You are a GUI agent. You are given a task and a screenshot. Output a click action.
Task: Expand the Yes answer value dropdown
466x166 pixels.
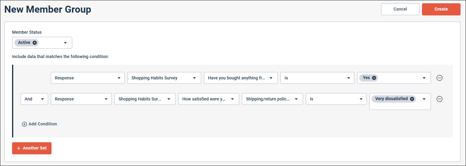tap(425, 78)
